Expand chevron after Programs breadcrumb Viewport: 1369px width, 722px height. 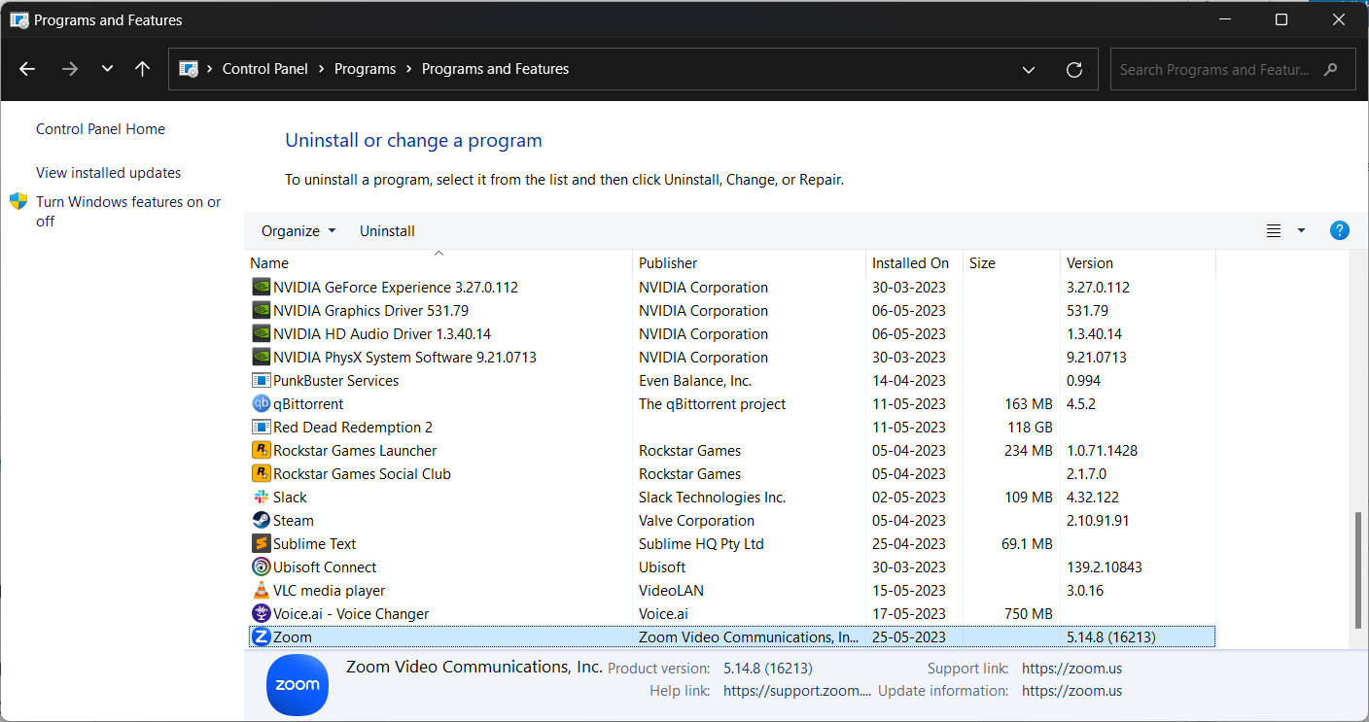408,69
